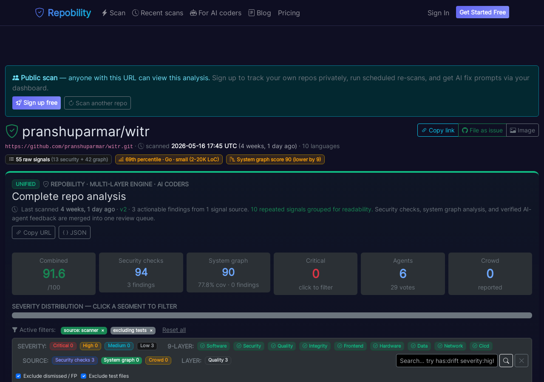Image resolution: width=544 pixels, height=382 pixels.
Task: Remove the 'source: scanner' filter chip
Action: coord(102,331)
